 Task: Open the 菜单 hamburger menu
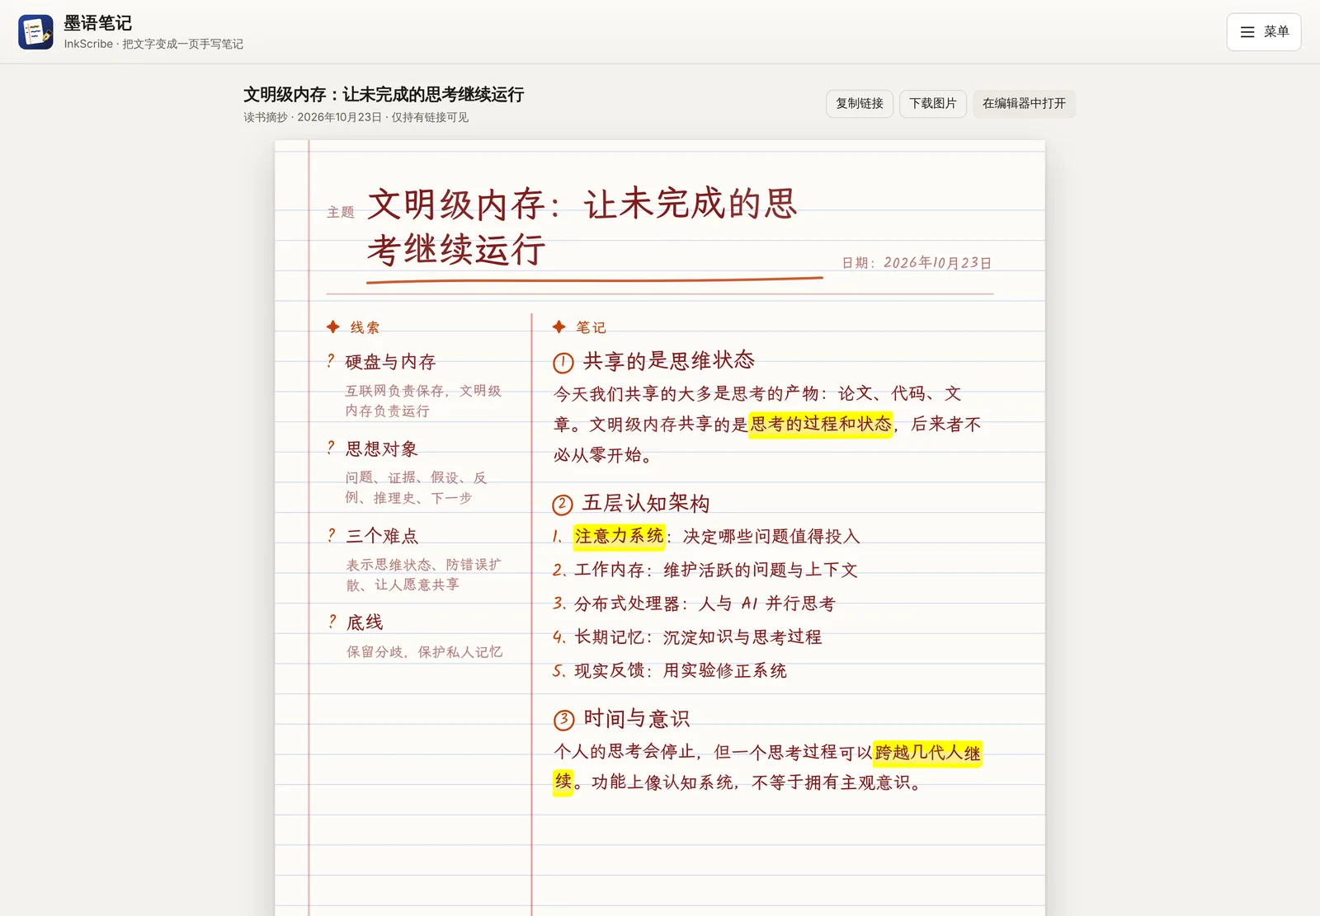(1263, 32)
